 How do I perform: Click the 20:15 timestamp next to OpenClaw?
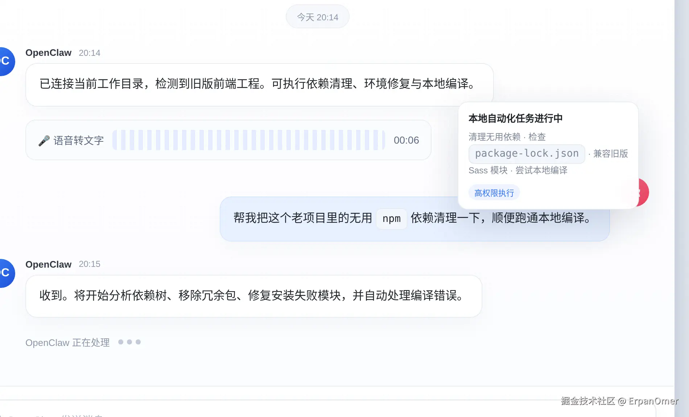[90, 264]
